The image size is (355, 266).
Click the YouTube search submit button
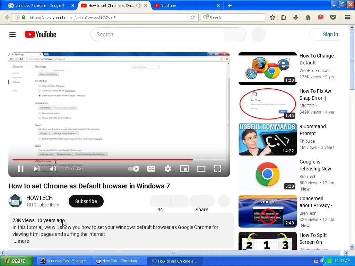[235, 34]
